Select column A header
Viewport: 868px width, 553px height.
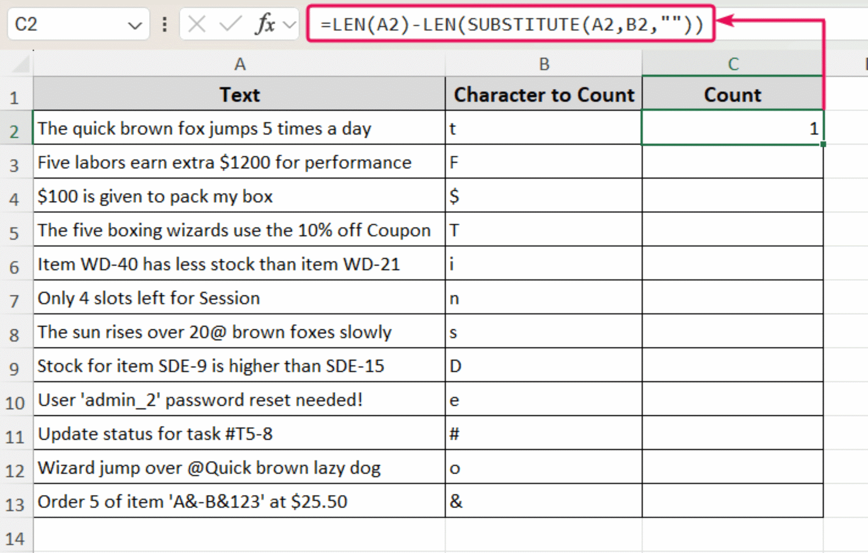tap(239, 64)
